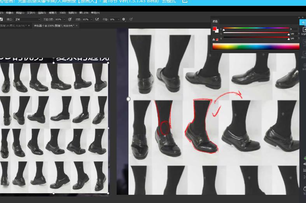
Task: Select the 颜色 panel tab
Action: 215,21
